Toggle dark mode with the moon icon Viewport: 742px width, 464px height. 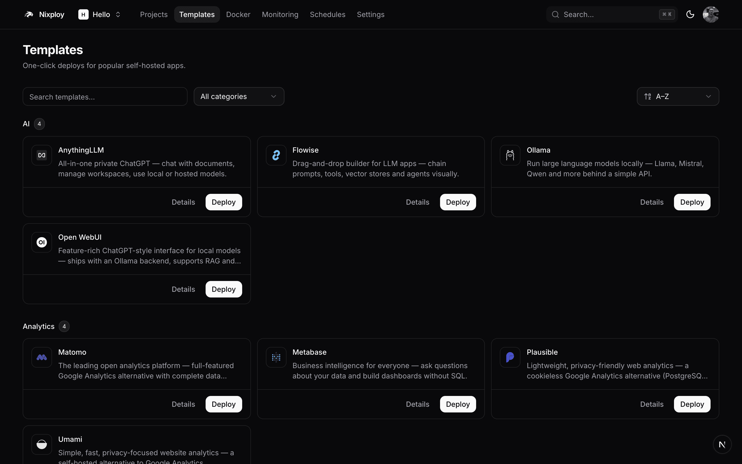pyautogui.click(x=690, y=14)
